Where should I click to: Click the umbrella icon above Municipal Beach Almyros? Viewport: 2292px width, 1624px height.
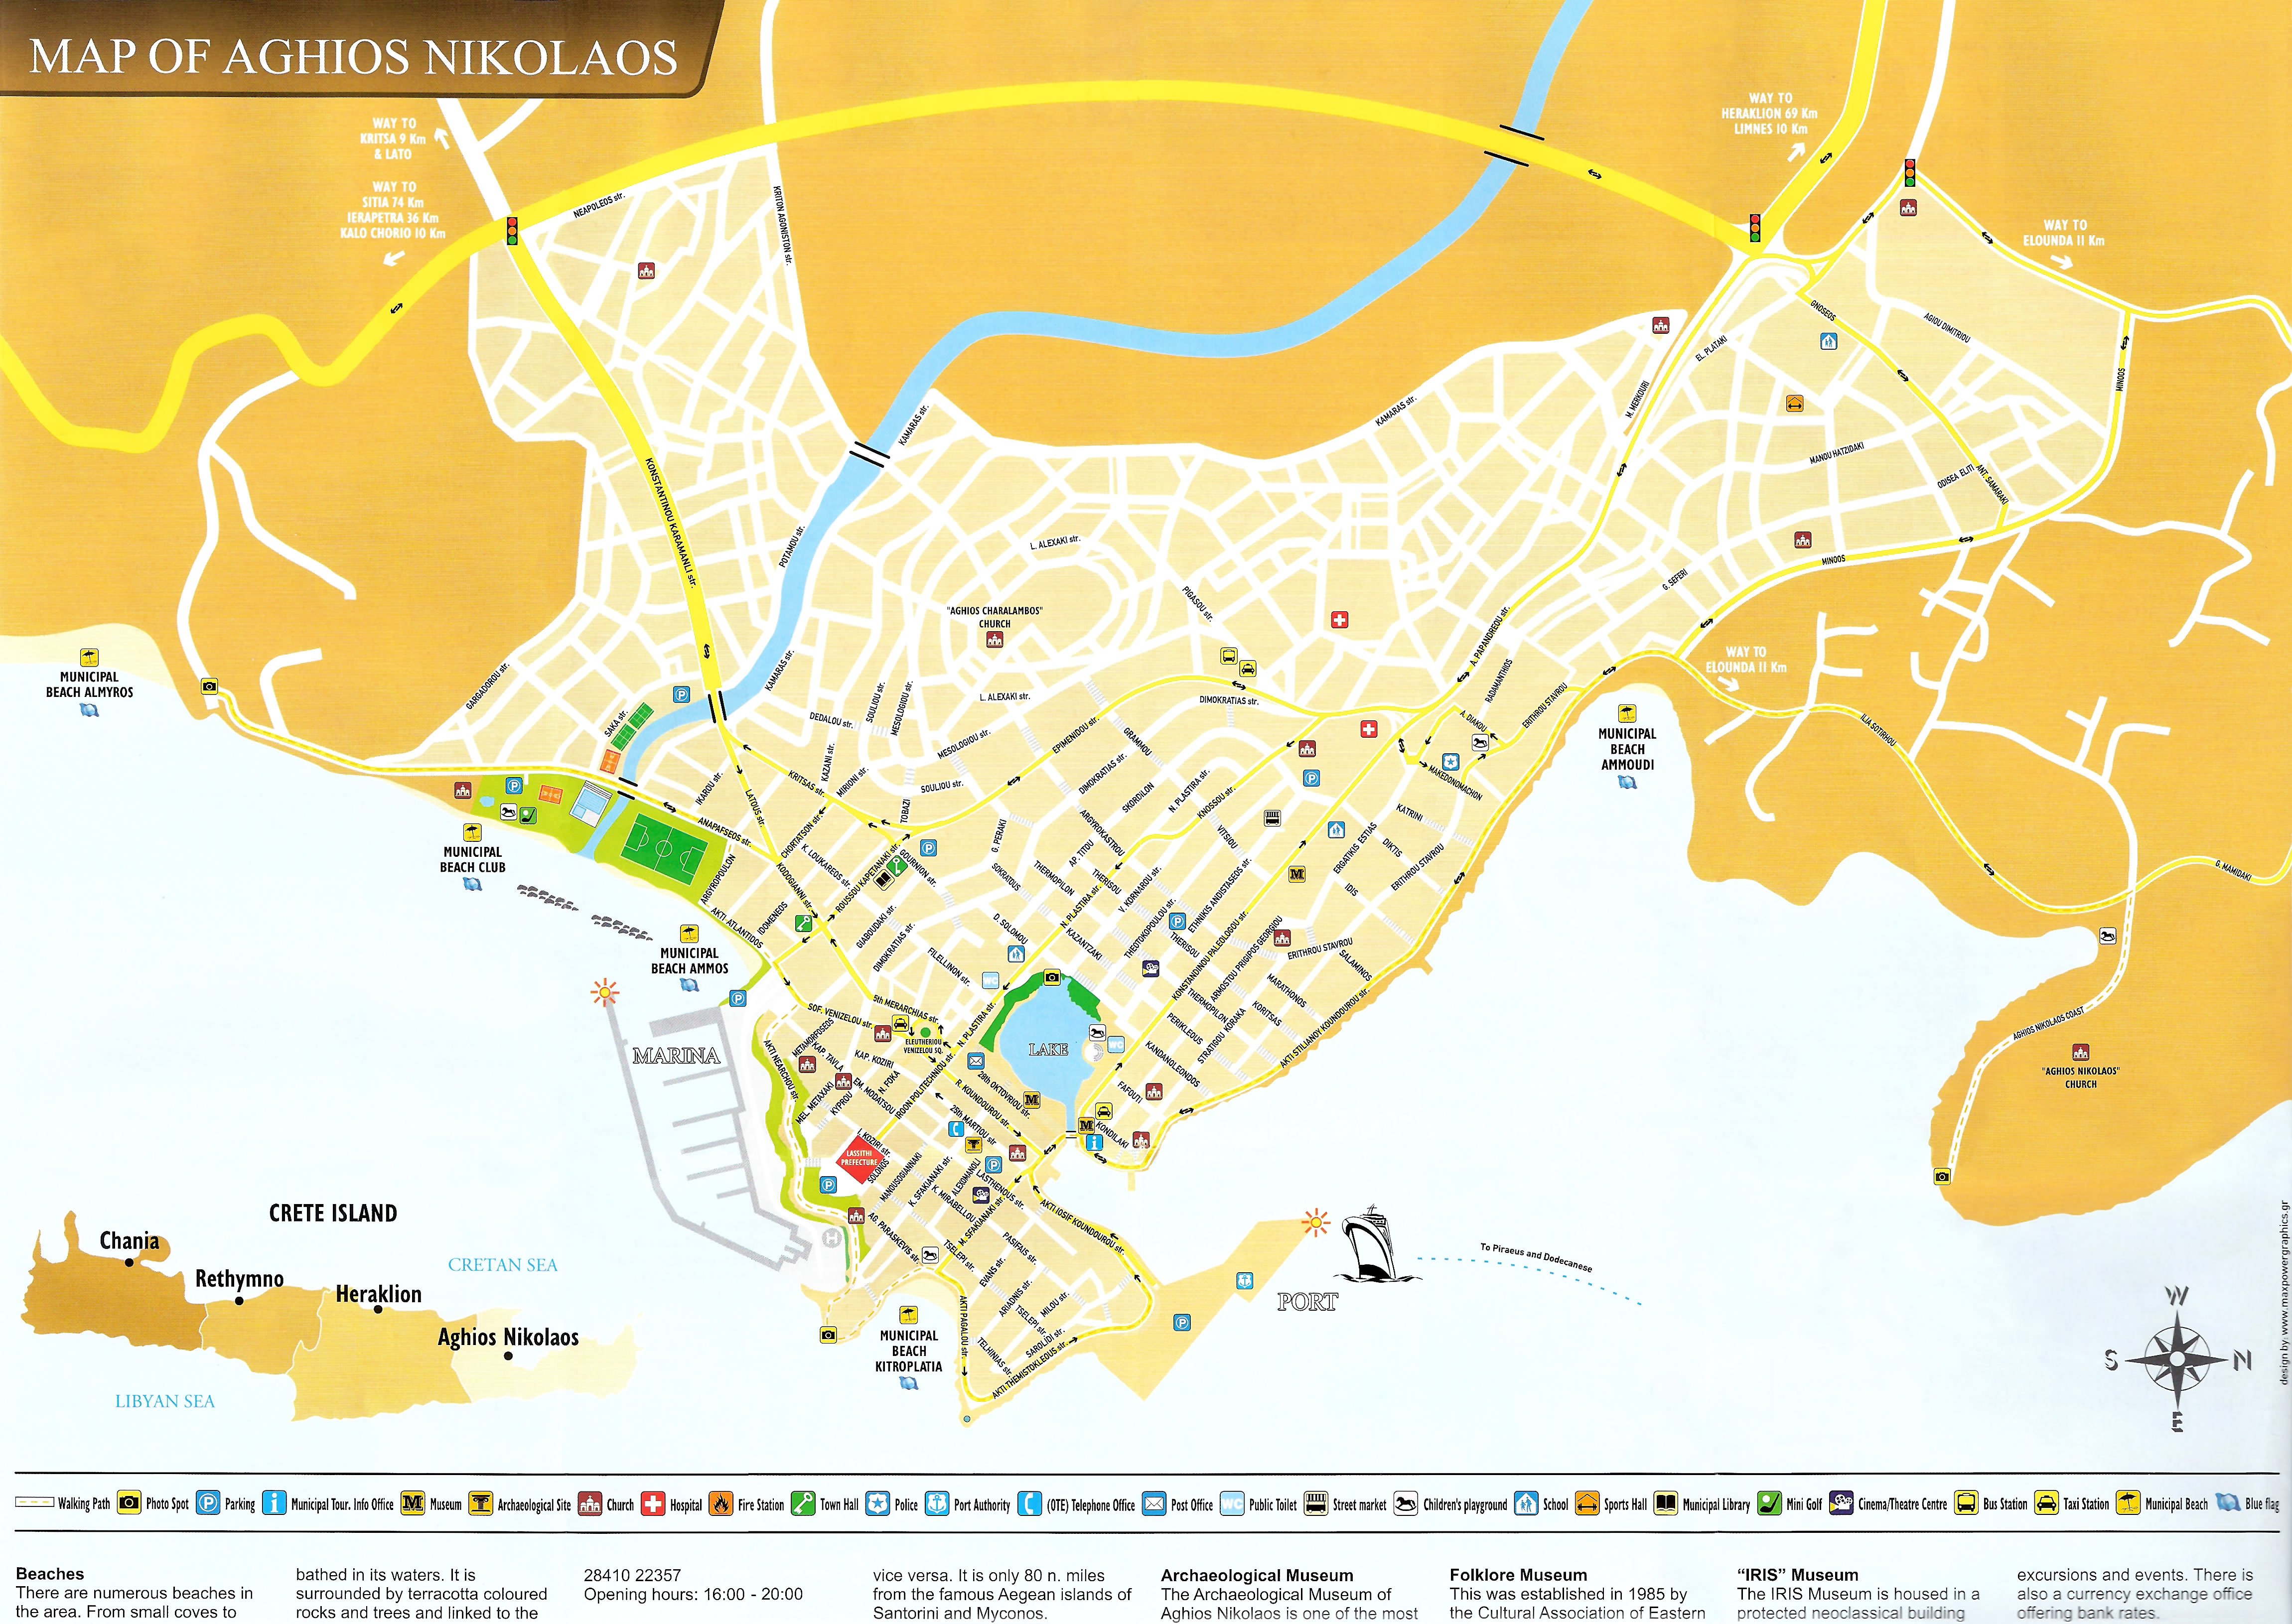pyautogui.click(x=90, y=657)
